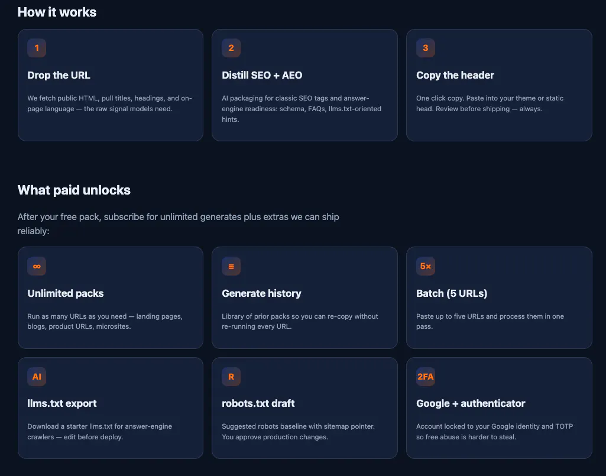Click the 'What paid unlocks' section heading
Image resolution: width=606 pixels, height=476 pixels.
pyautogui.click(x=74, y=190)
